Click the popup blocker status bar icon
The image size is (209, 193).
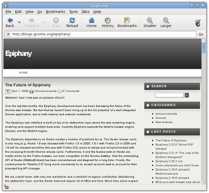click(6, 187)
